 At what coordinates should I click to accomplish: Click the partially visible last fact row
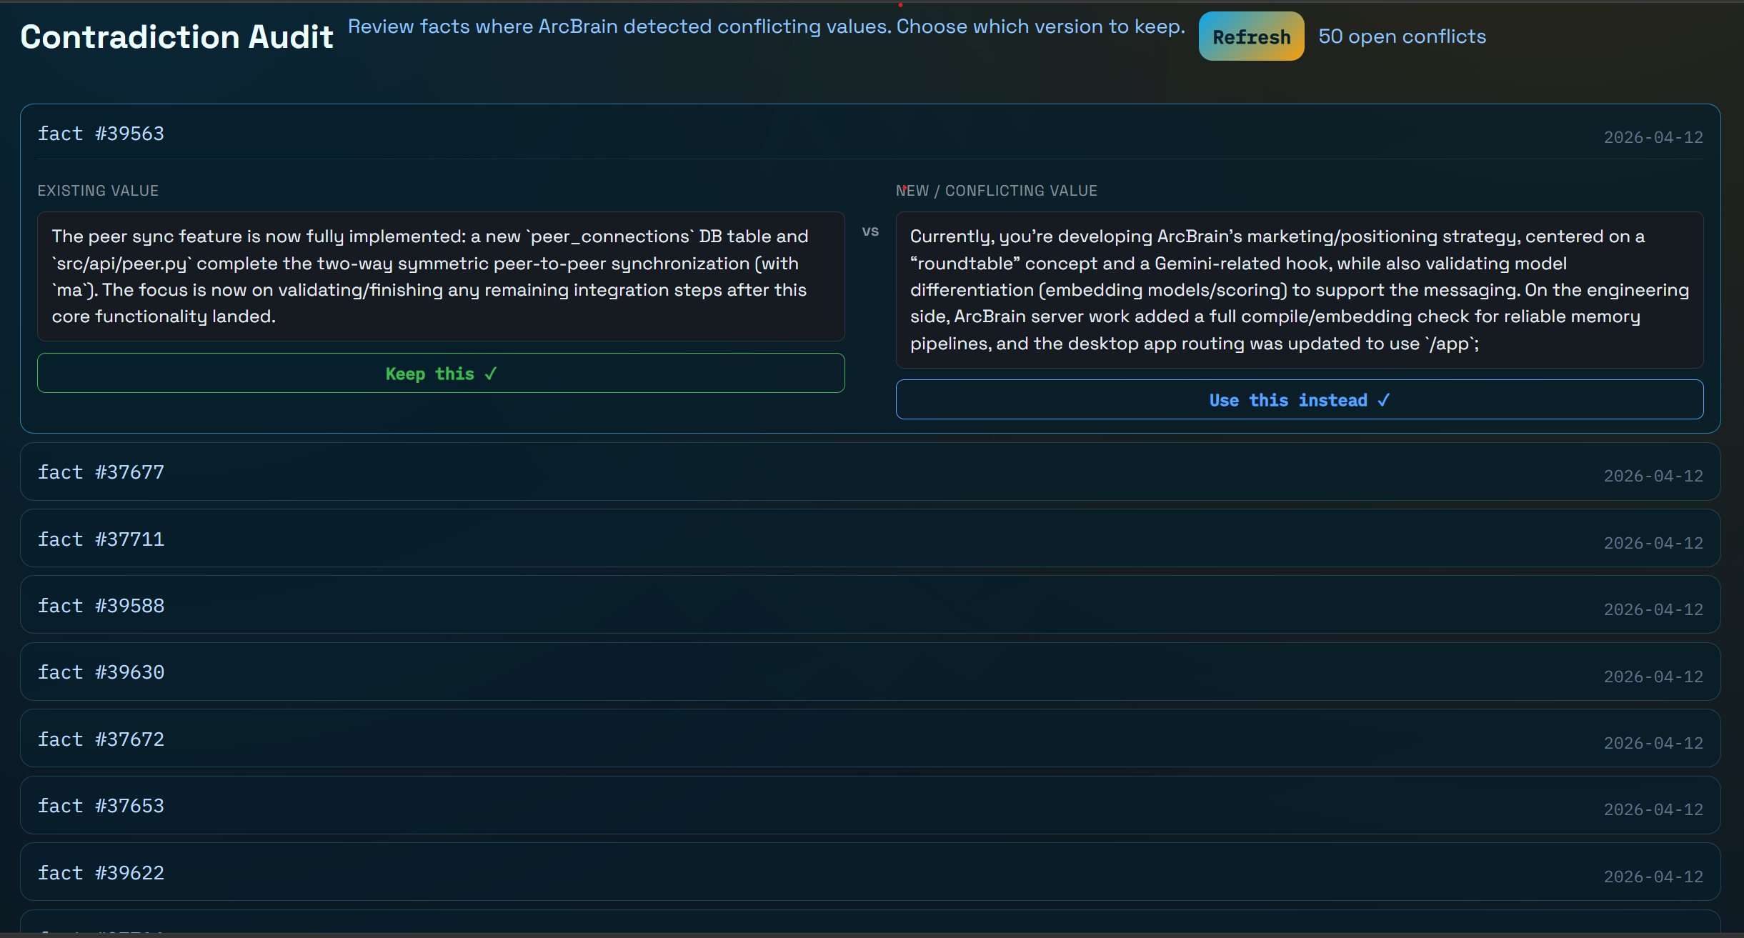[869, 924]
